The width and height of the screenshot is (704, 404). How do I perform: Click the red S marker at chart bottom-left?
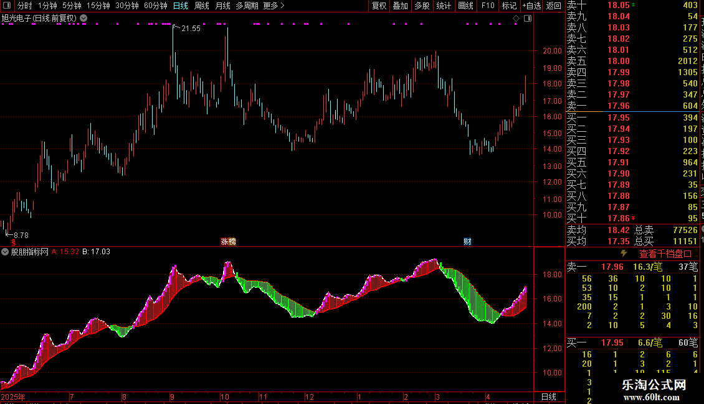pos(14,242)
